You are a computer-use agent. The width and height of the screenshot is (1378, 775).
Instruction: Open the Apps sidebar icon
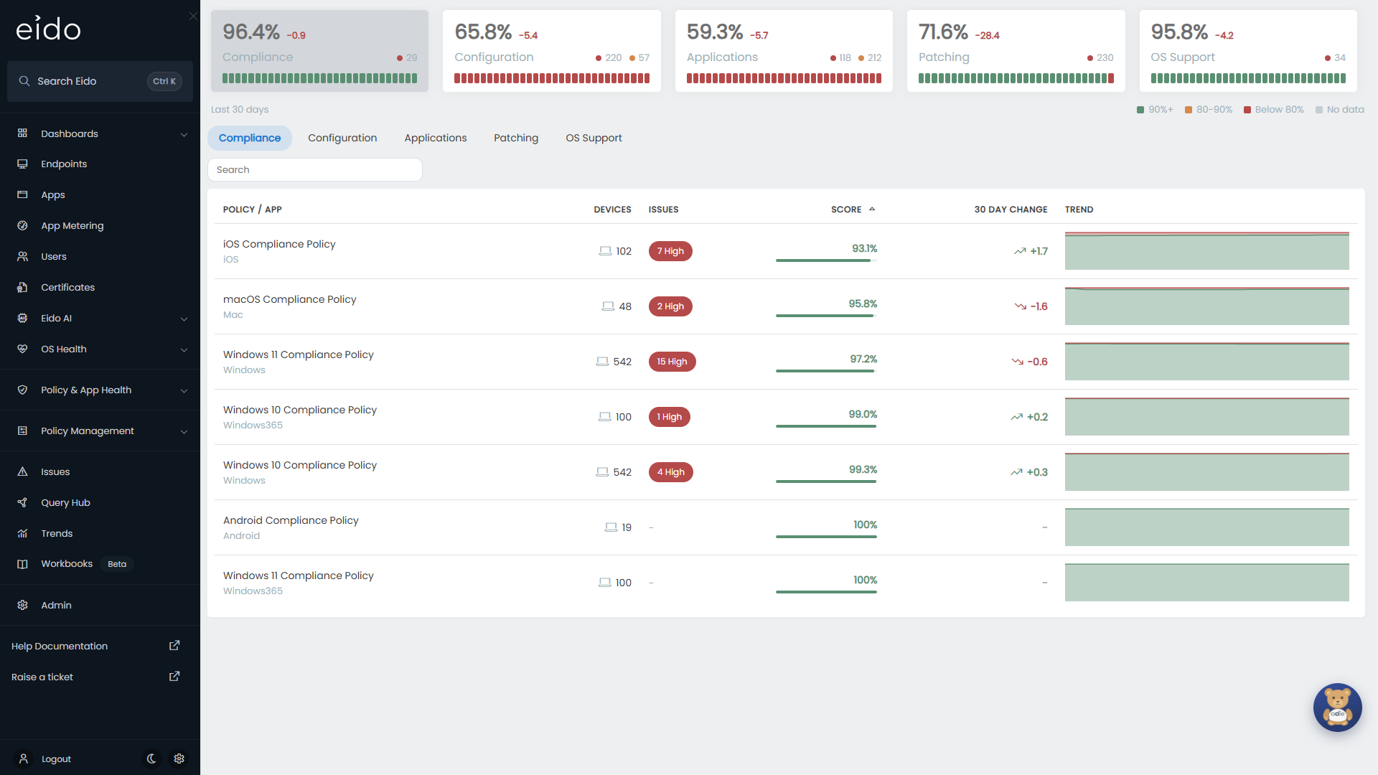[x=22, y=194]
